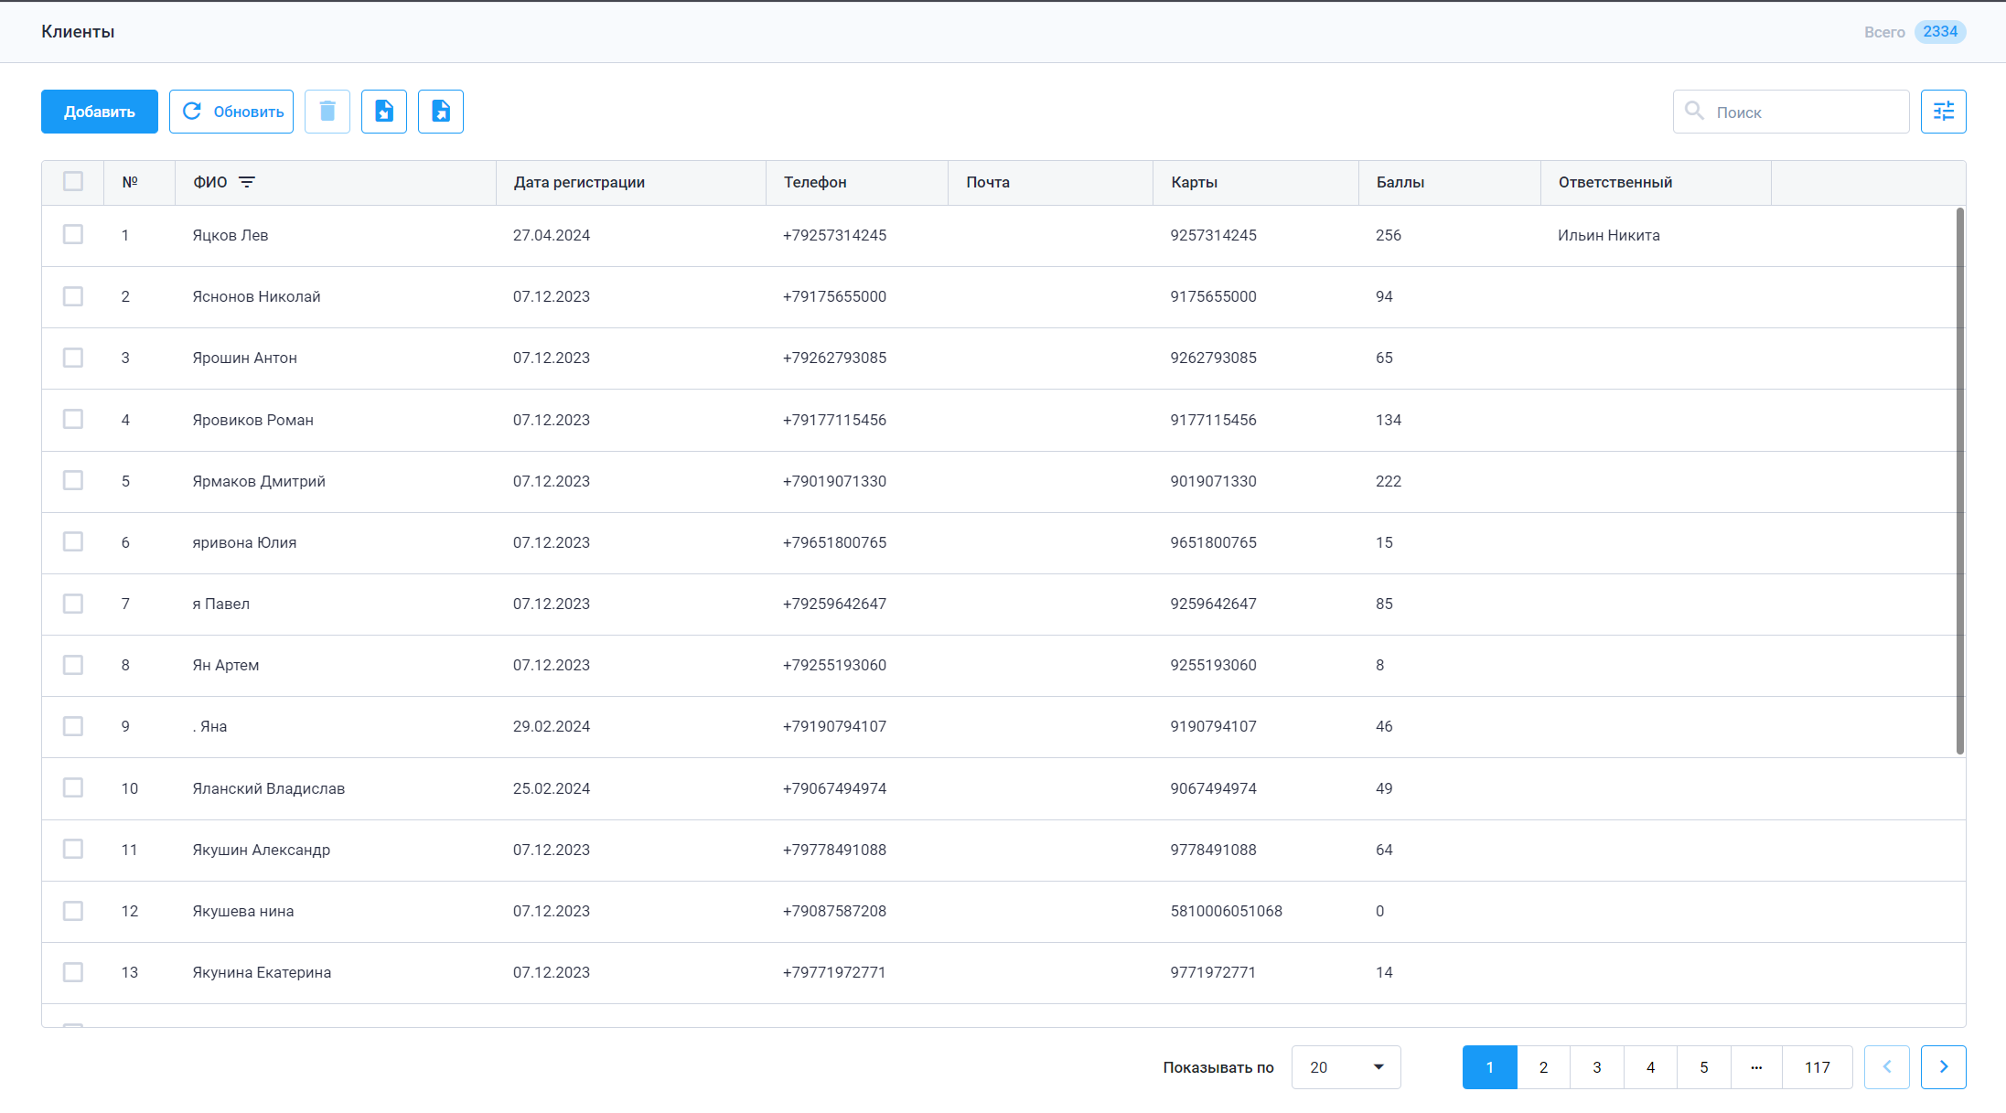Tick checkbox for Якунина Екатерина
Screen dimensions: 2006x1113
pos(73,972)
